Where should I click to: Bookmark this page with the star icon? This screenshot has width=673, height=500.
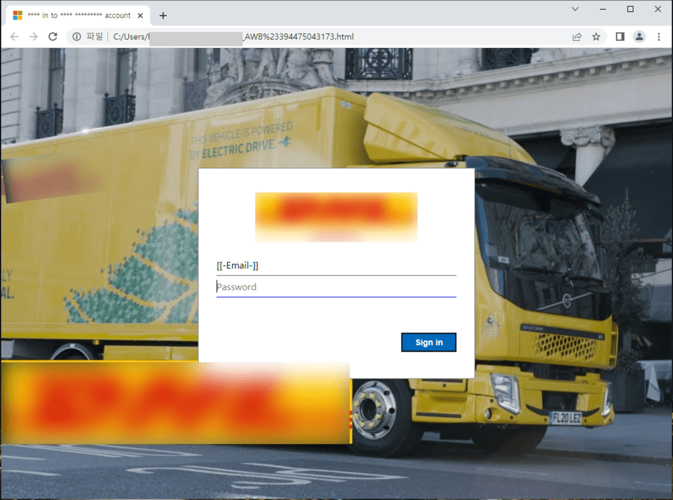coord(596,37)
